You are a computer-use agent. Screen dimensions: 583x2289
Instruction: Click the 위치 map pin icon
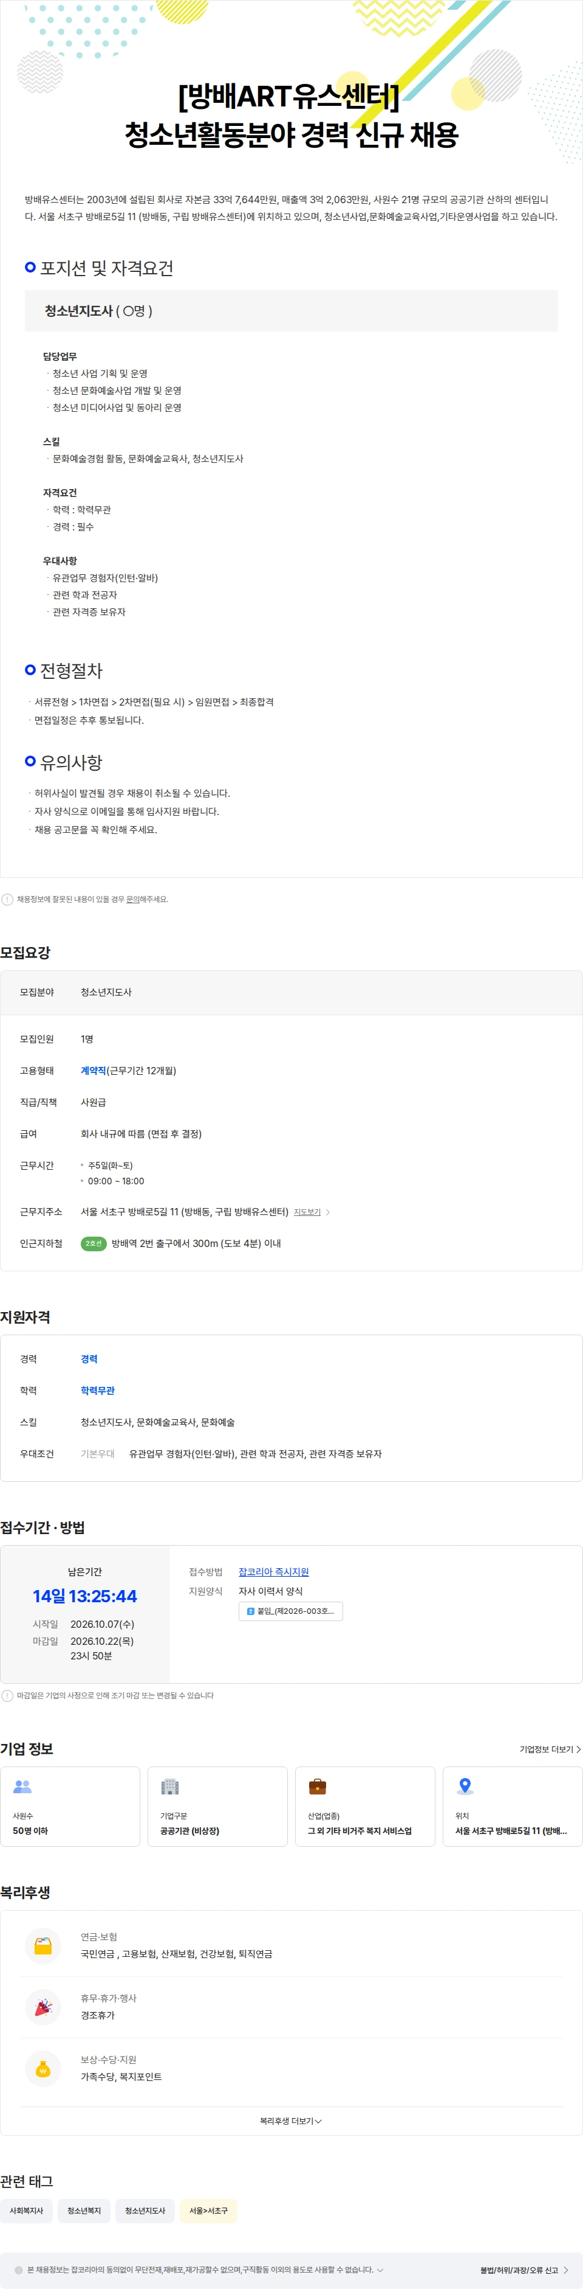(464, 1787)
